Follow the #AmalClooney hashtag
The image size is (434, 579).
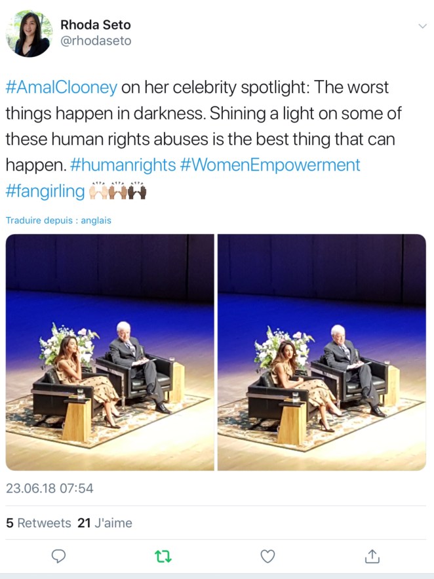(x=61, y=87)
